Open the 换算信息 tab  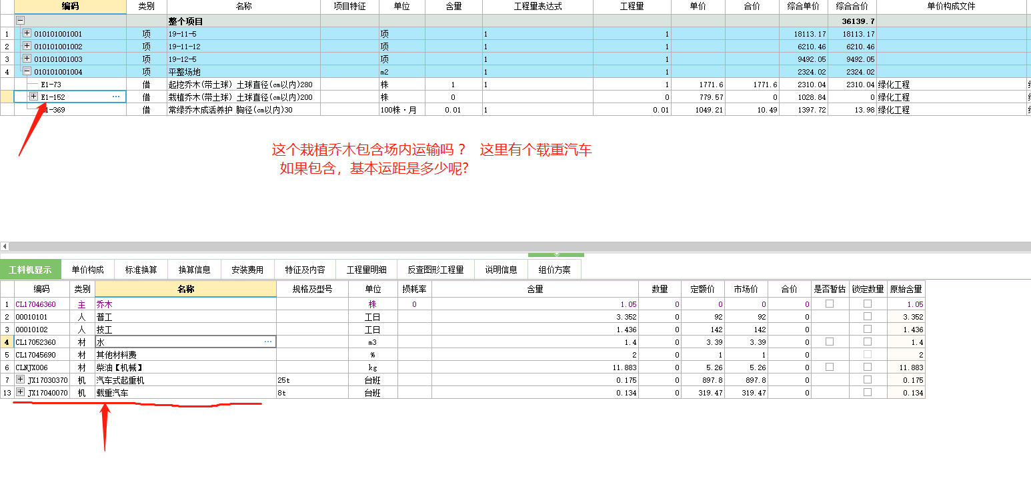195,270
